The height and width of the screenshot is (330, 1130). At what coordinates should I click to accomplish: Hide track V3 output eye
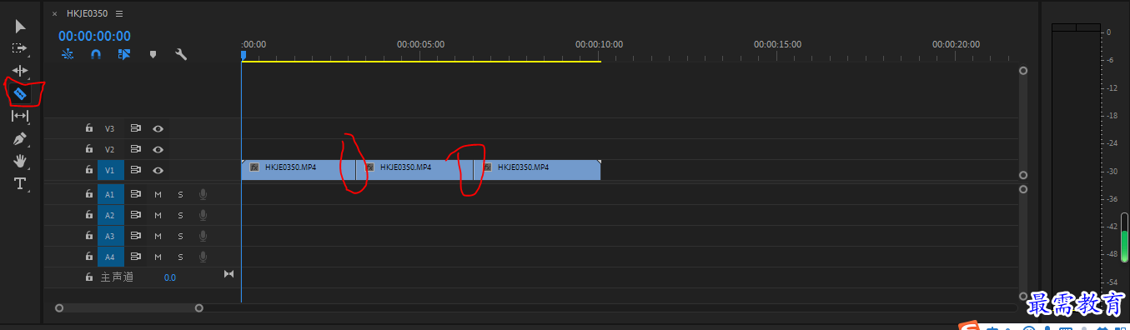[158, 129]
